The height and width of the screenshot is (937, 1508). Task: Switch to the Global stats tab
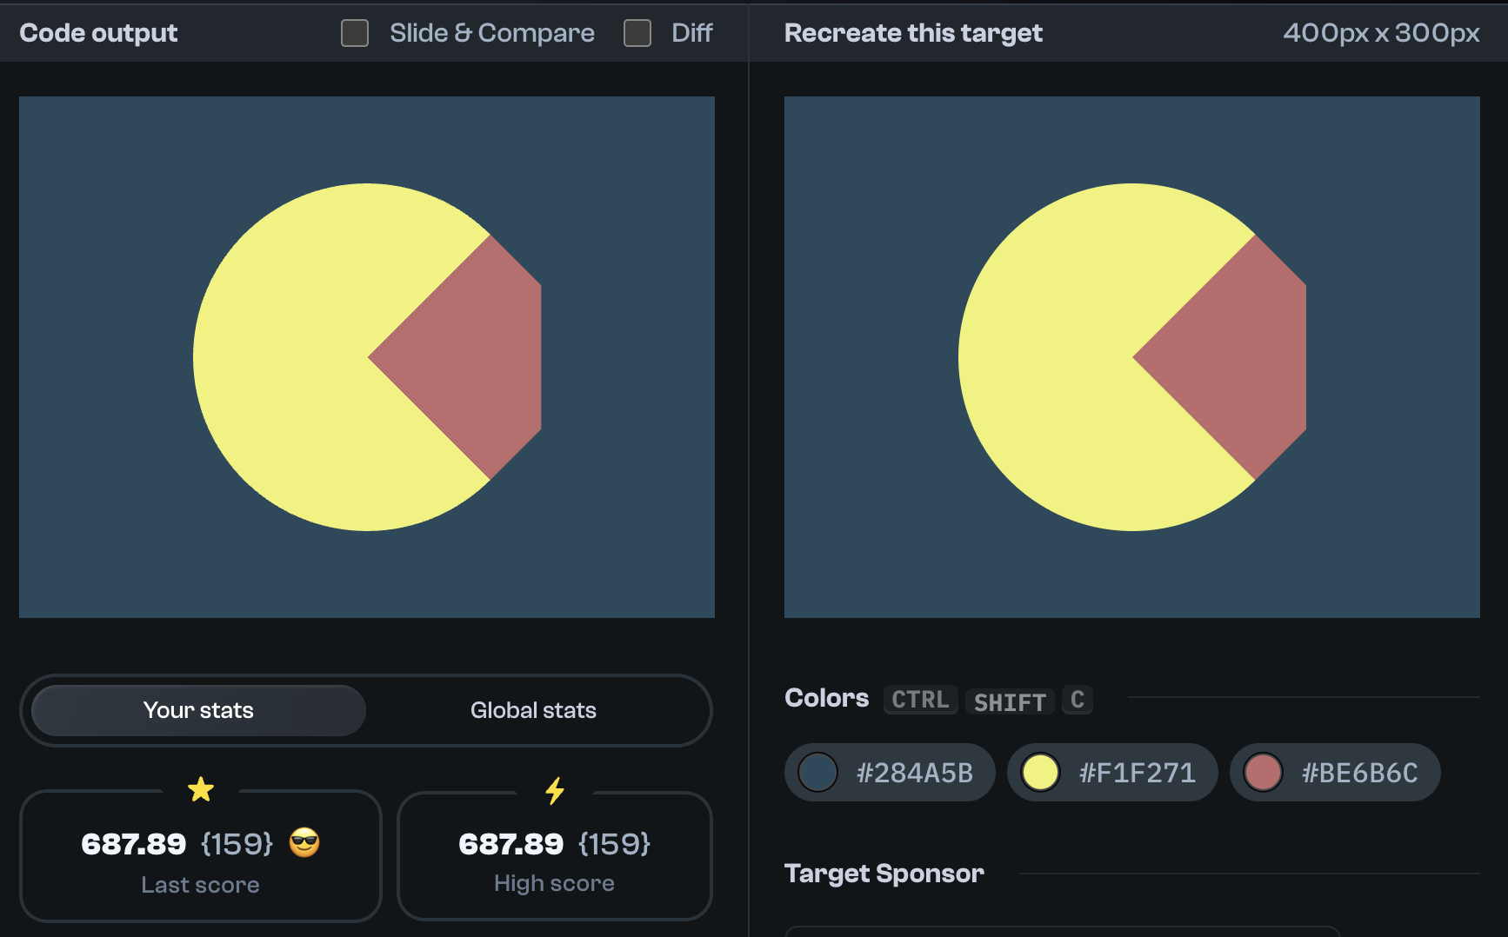[533, 710]
